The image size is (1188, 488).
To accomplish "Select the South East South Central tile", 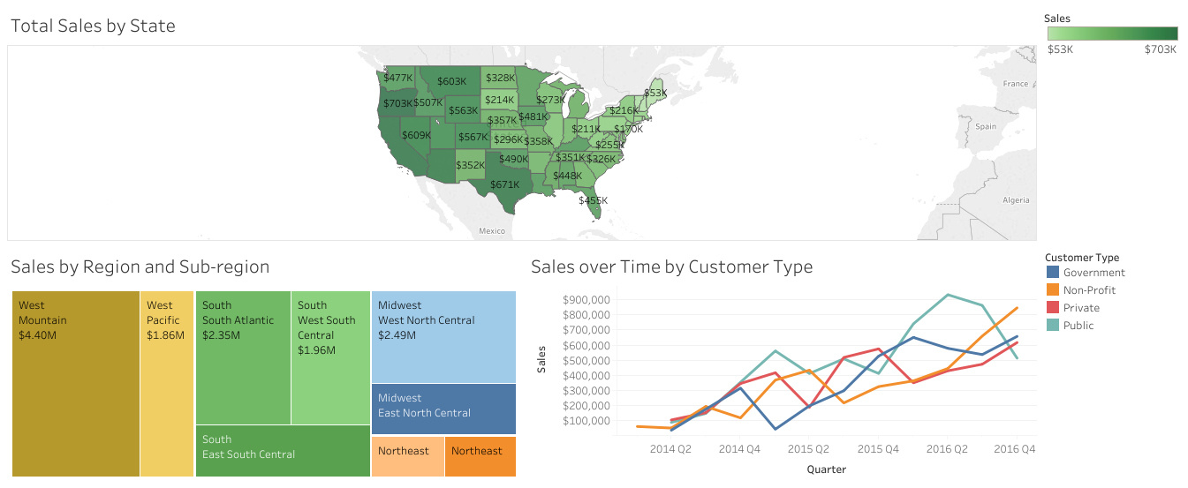I will pyautogui.click(x=282, y=450).
